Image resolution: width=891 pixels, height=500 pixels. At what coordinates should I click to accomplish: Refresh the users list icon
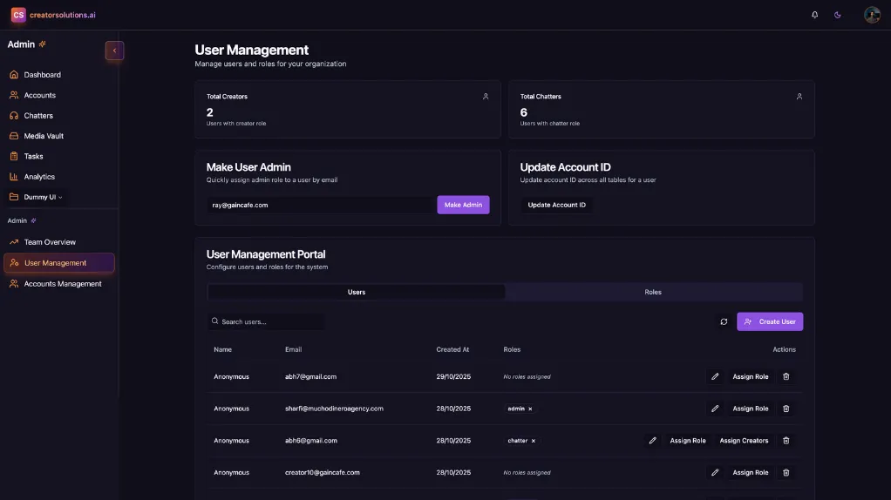[724, 321]
